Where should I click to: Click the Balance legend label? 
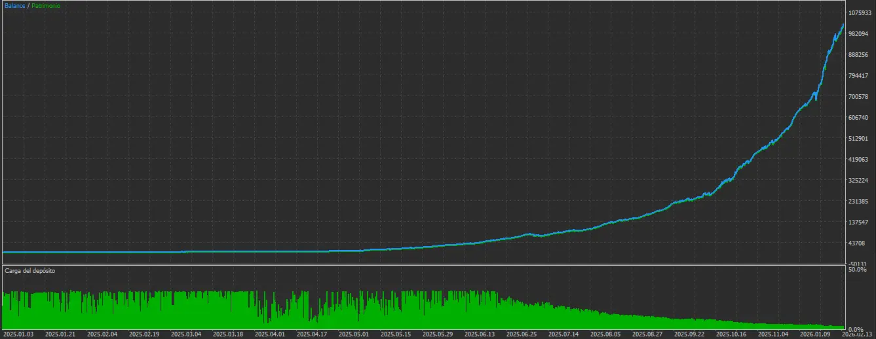tap(15, 5)
